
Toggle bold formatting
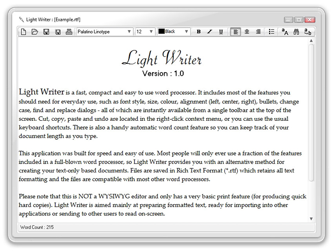[x=199, y=32]
